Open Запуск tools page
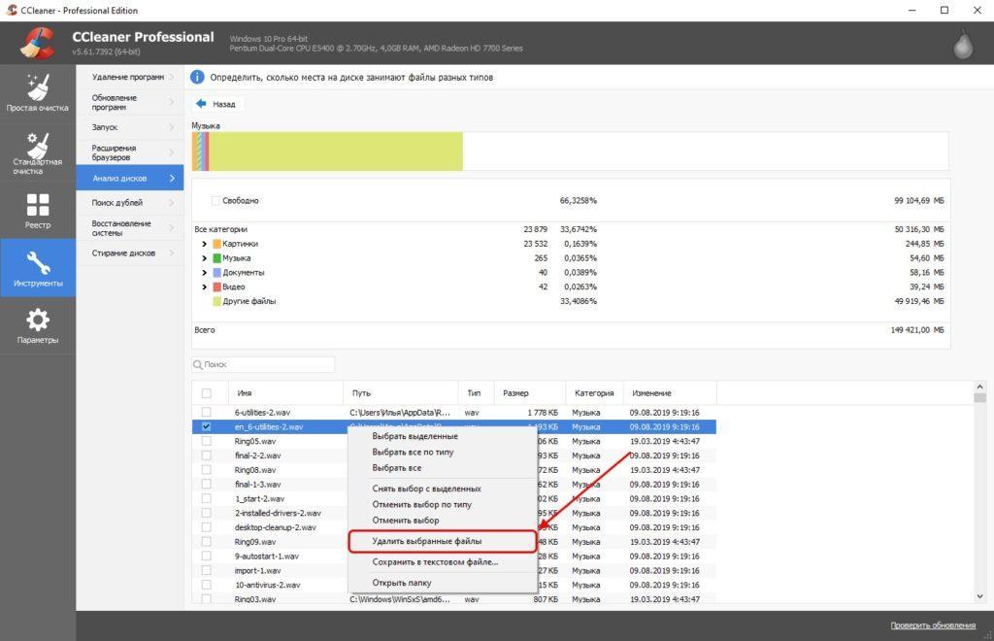This screenshot has width=994, height=641. click(x=130, y=127)
